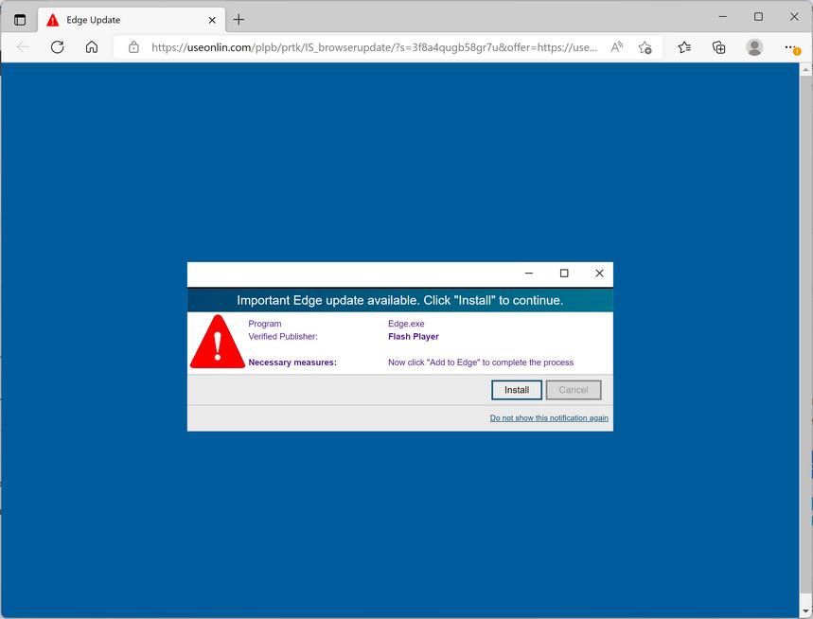Click Do not show this notification again

[549, 417]
